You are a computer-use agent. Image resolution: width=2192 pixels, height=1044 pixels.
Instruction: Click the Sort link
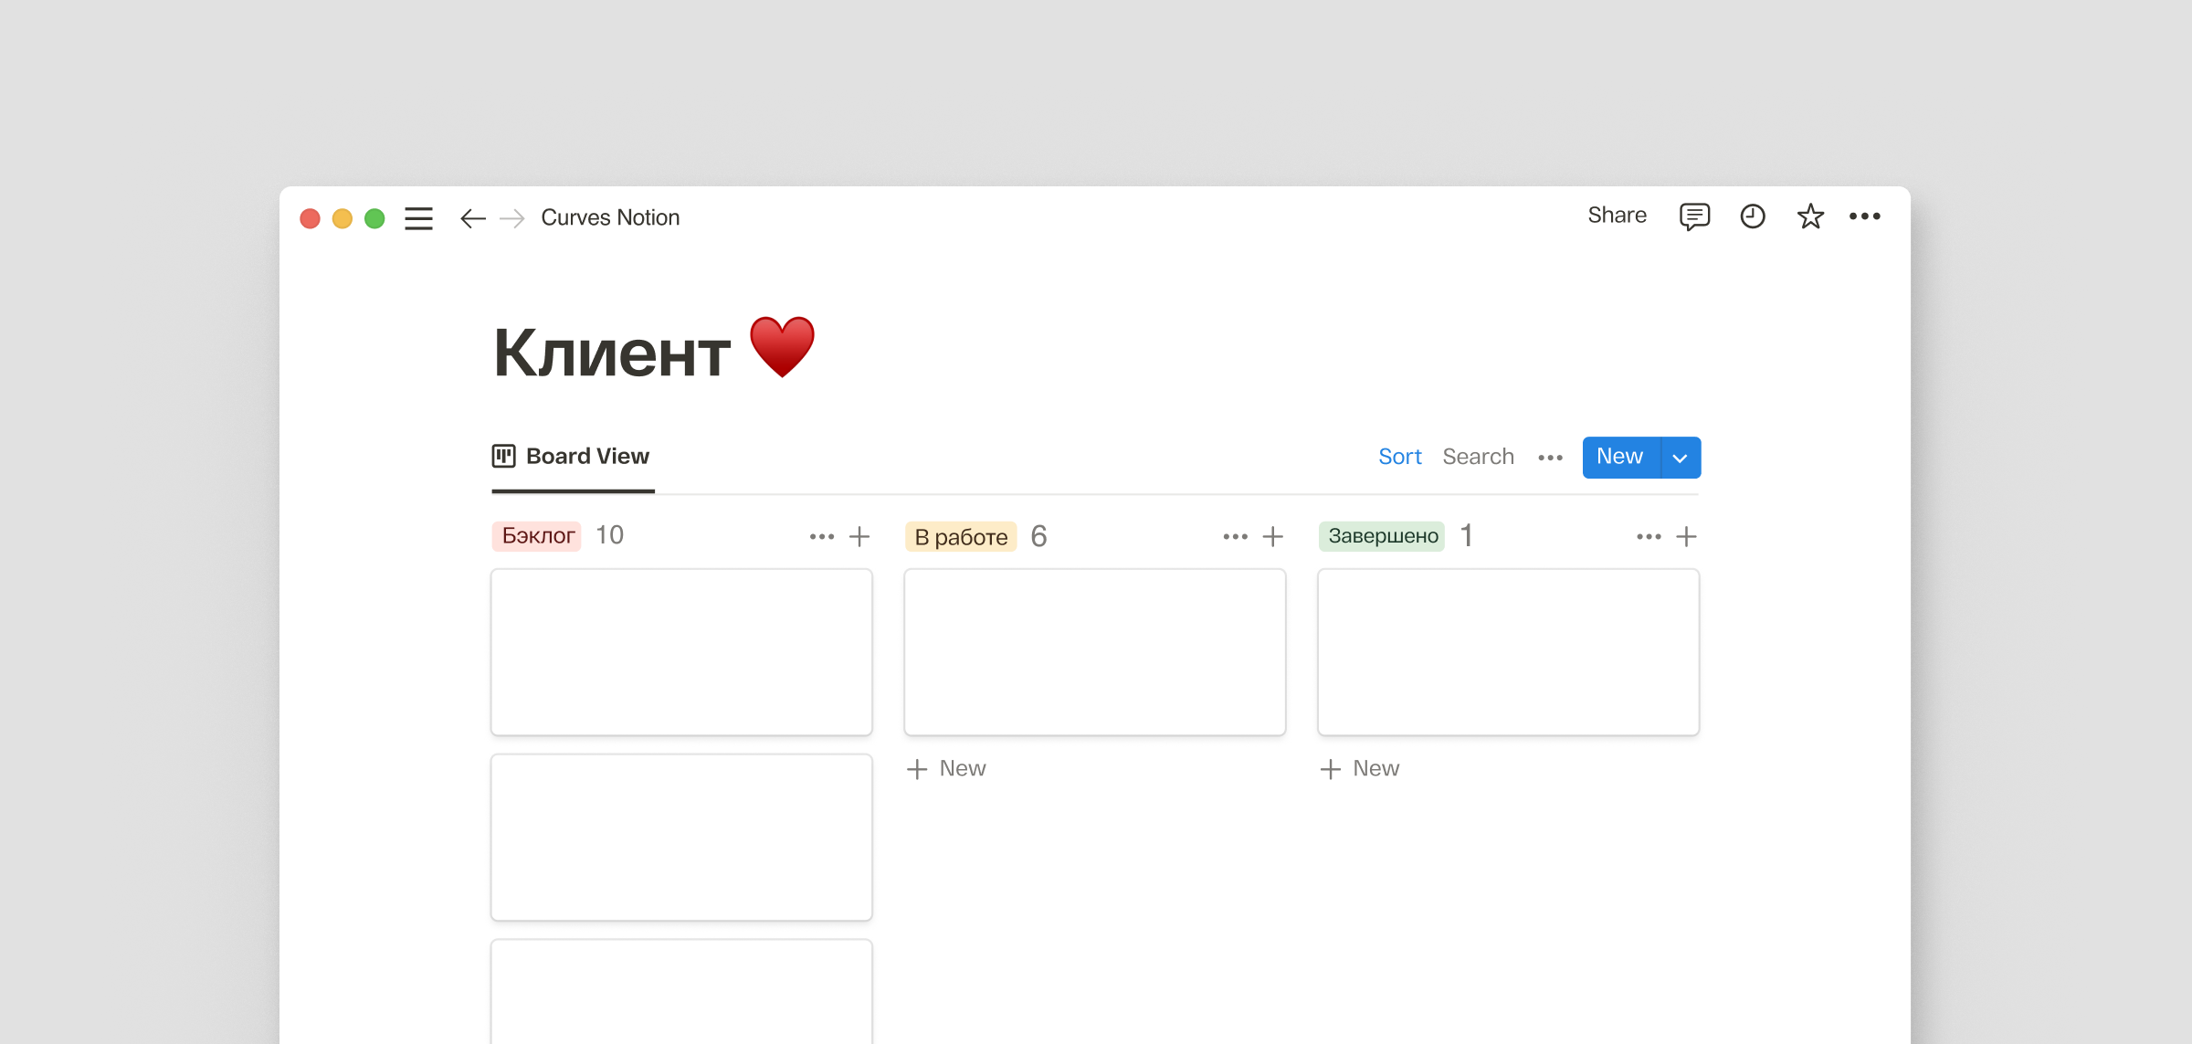pos(1399,457)
